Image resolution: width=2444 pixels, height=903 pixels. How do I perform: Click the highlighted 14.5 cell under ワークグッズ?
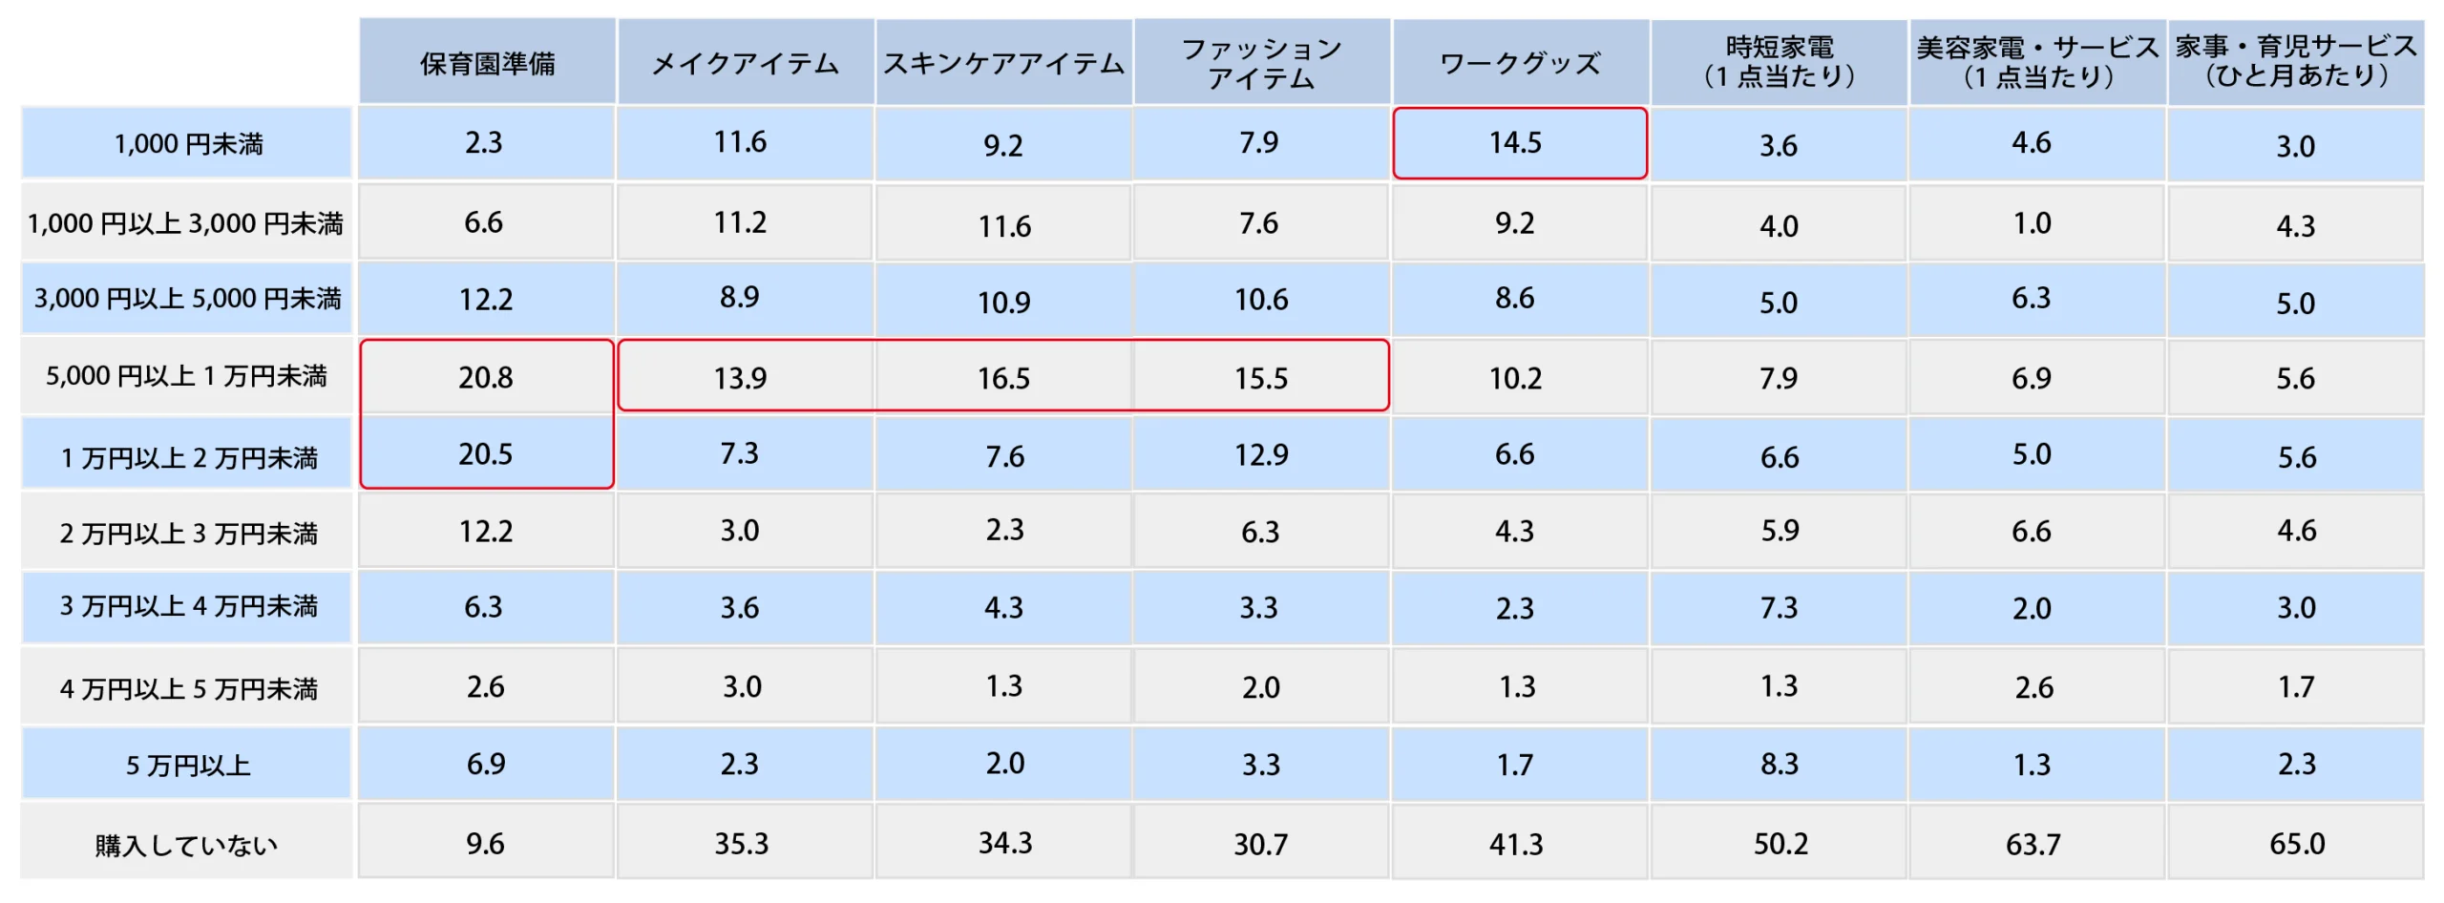(1520, 143)
